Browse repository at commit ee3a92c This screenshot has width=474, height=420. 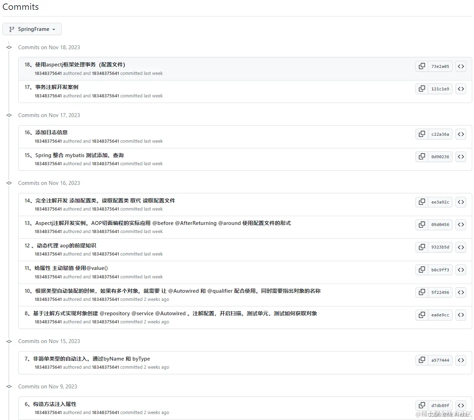pyautogui.click(x=461, y=202)
